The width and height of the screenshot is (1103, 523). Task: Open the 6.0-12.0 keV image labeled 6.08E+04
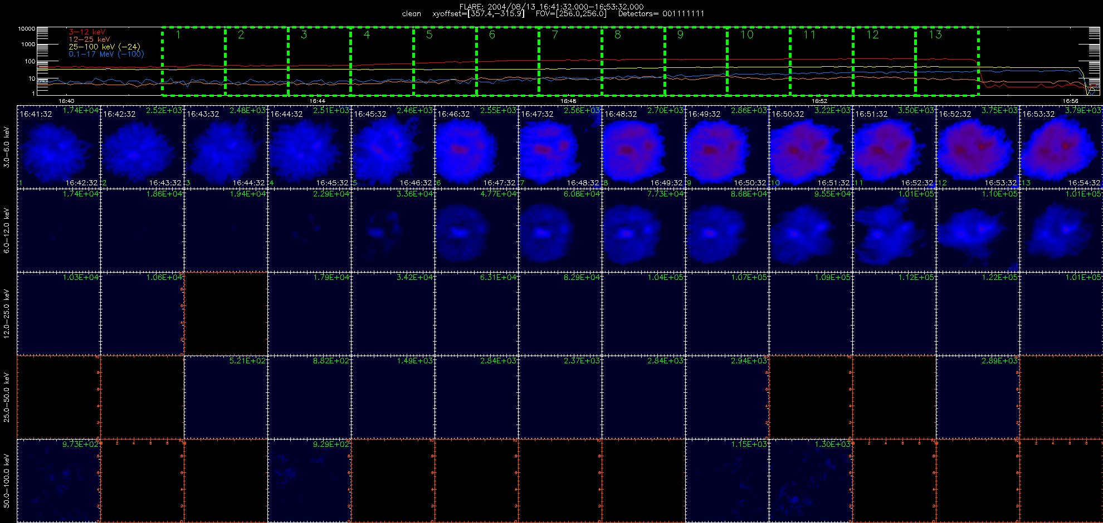560,230
